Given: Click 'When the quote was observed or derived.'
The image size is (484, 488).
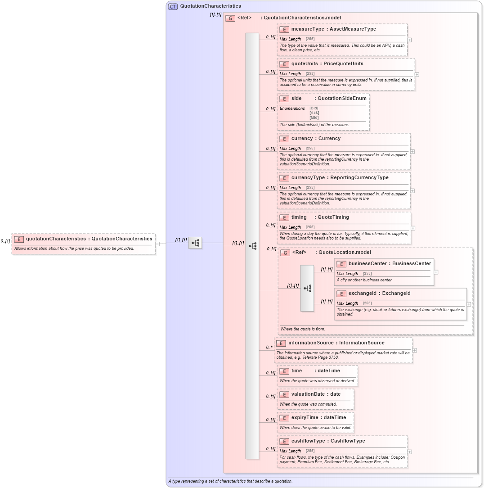Looking at the screenshot, I should [x=317, y=381].
